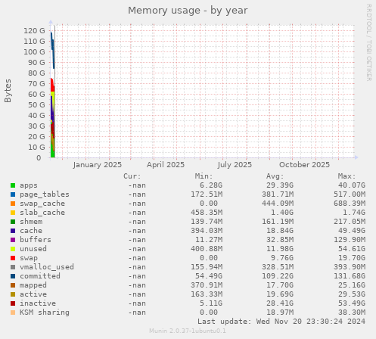Click the Munin 2.0.37-1ubuntu0.1 version text
376x339 pixels.
(x=188, y=331)
